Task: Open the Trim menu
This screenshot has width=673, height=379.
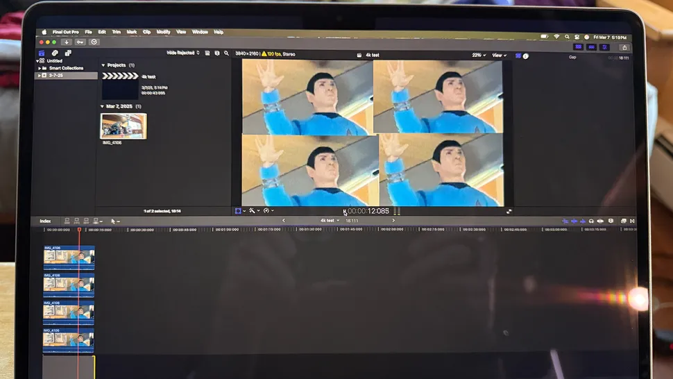Action: 116,32
